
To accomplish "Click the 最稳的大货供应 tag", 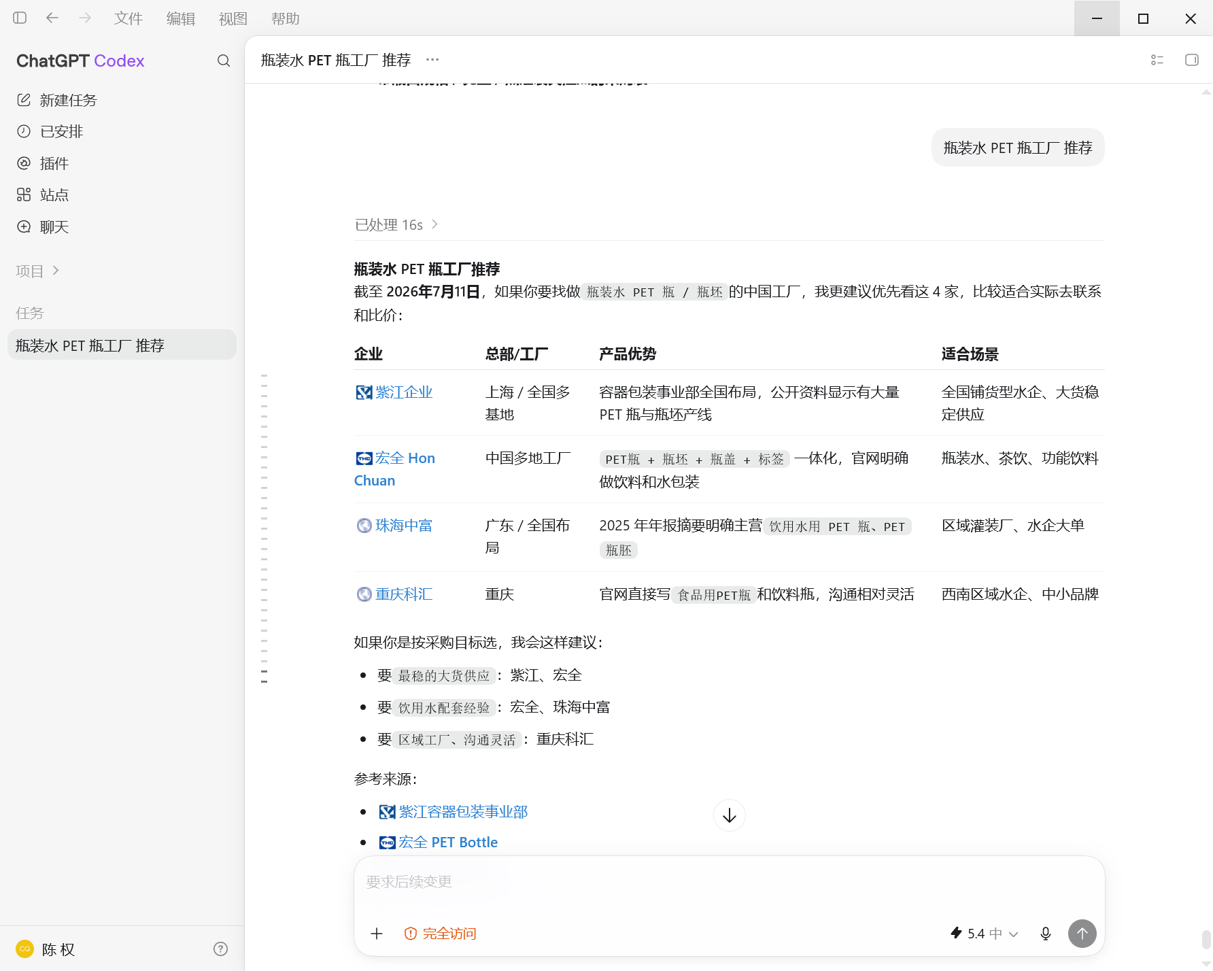I will tap(444, 675).
